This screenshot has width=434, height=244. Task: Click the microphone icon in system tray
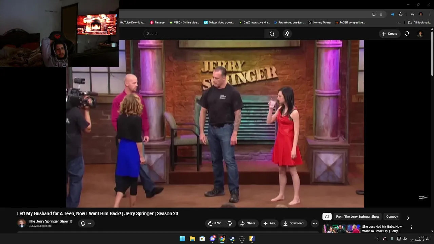click(392, 239)
